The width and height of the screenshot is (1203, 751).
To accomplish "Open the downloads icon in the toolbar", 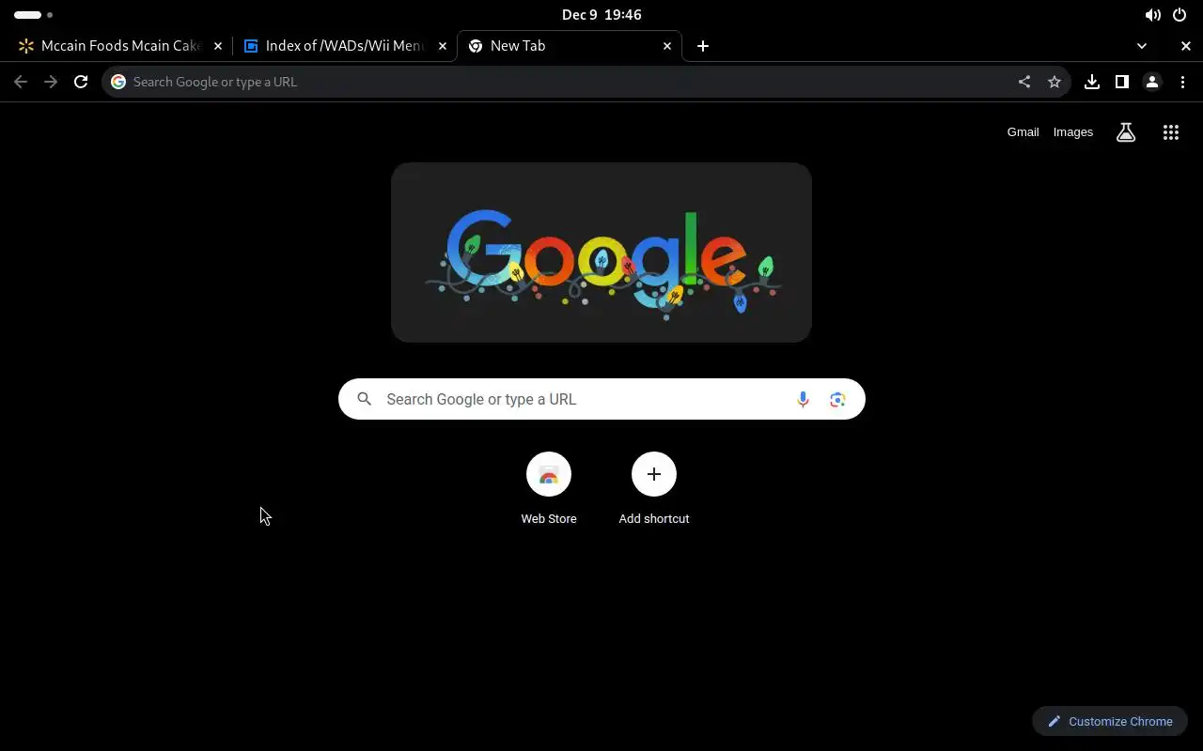I will tap(1092, 82).
